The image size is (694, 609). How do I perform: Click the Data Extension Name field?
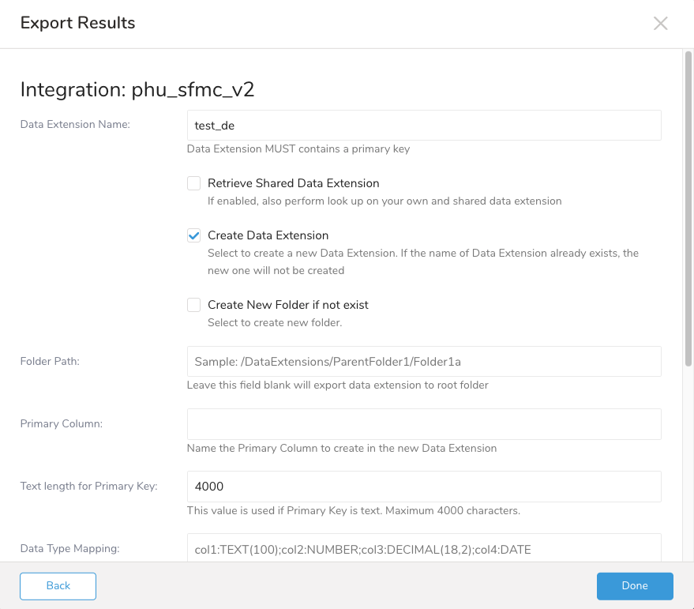(x=424, y=125)
